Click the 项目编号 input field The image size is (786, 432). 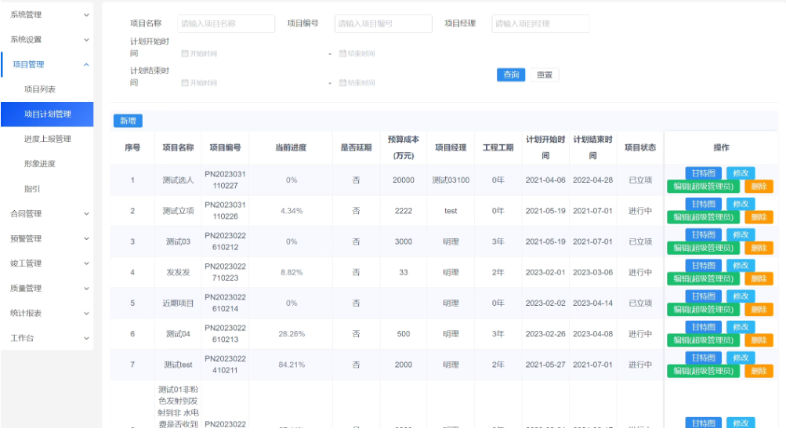pyautogui.click(x=383, y=24)
